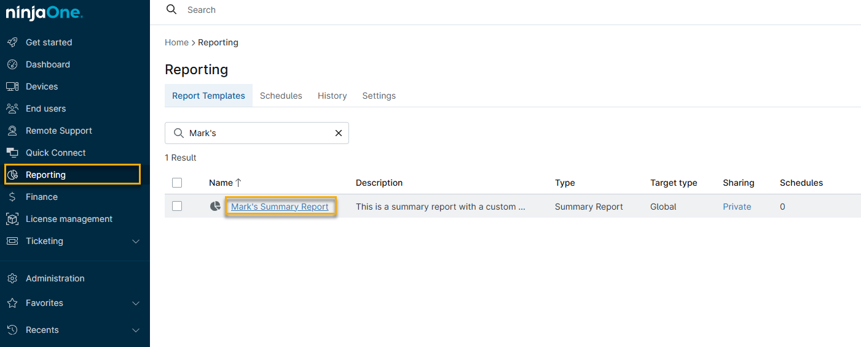The height and width of the screenshot is (347, 861).
Task: Clear the Mark's search filter with X
Action: 338,133
